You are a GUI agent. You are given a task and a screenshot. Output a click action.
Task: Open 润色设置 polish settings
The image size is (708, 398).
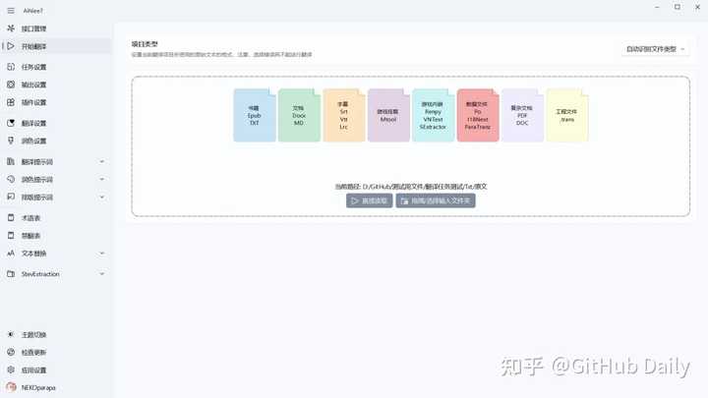(x=55, y=141)
